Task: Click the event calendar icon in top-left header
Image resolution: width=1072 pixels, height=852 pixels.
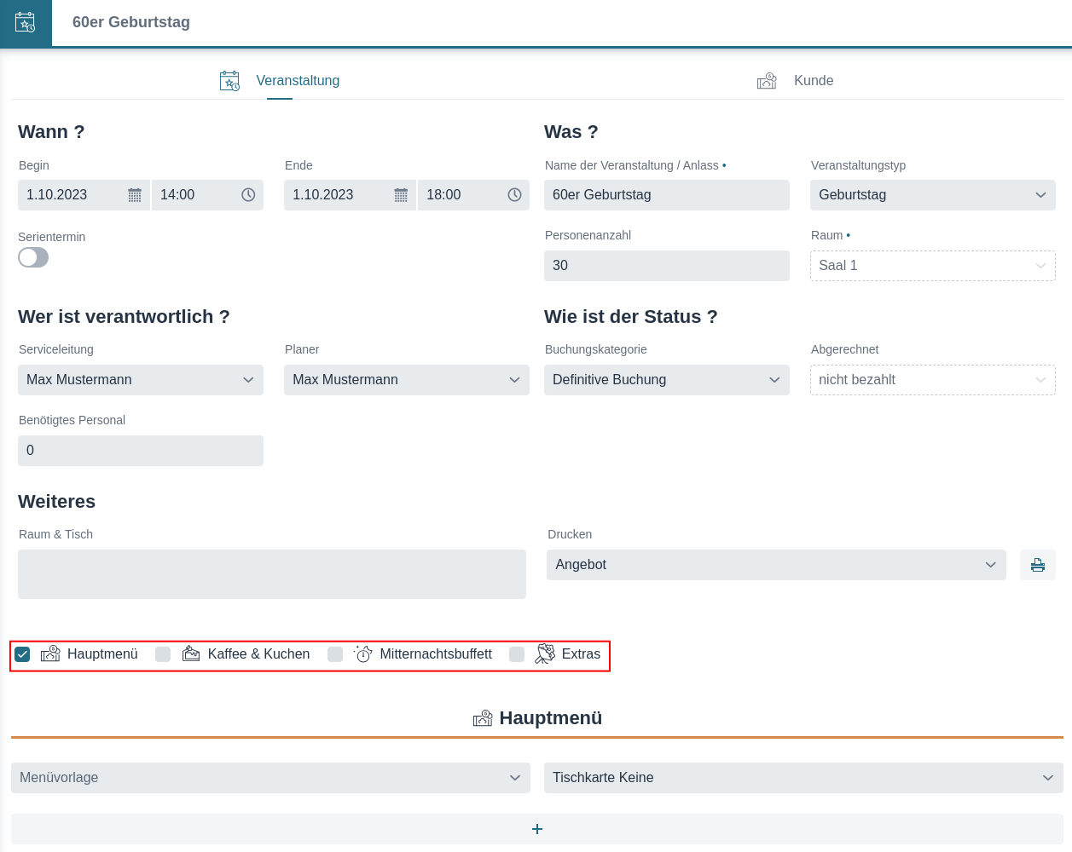Action: pos(26,23)
